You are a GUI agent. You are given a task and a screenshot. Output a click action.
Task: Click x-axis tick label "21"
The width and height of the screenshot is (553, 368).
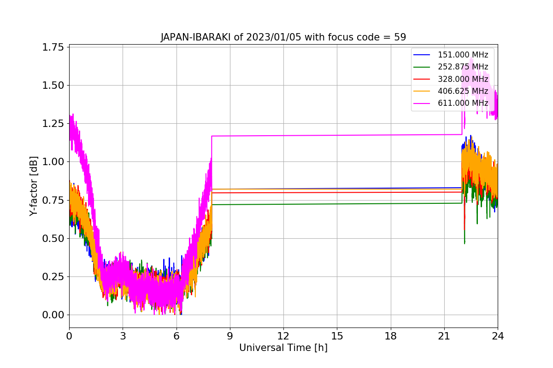point(444,336)
